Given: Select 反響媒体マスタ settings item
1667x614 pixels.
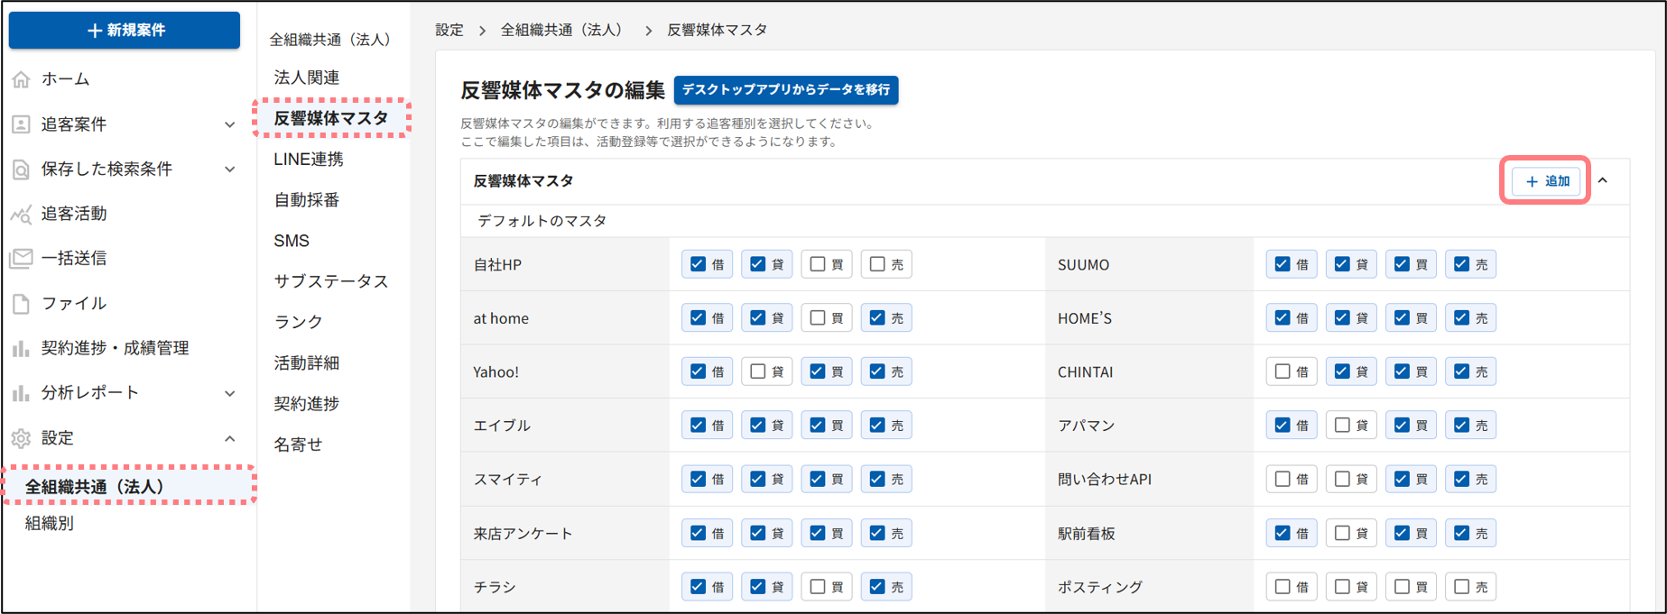Looking at the screenshot, I should (x=331, y=118).
